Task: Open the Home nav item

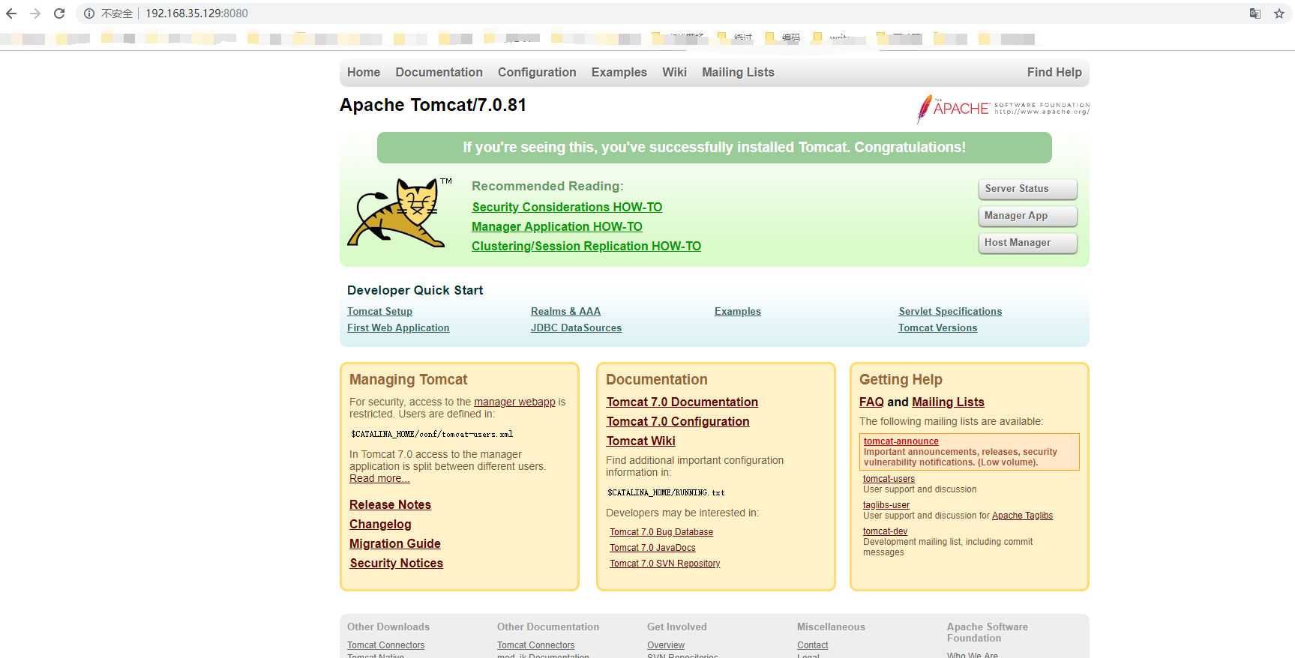Action: (x=364, y=72)
